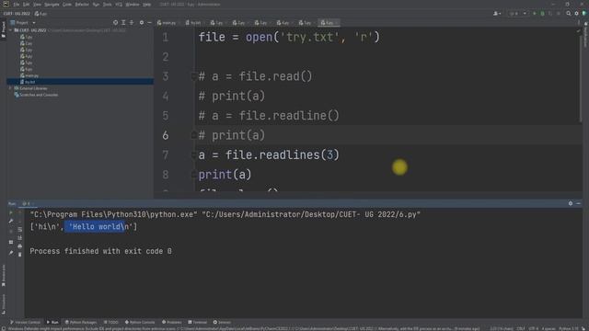The height and width of the screenshot is (331, 589).
Task: Open the Code menu
Action: point(67,5)
